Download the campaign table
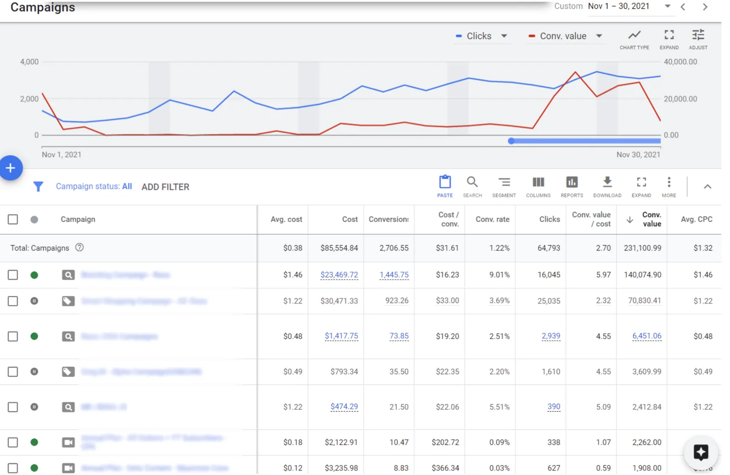This screenshot has width=730, height=475. pyautogui.click(x=607, y=186)
